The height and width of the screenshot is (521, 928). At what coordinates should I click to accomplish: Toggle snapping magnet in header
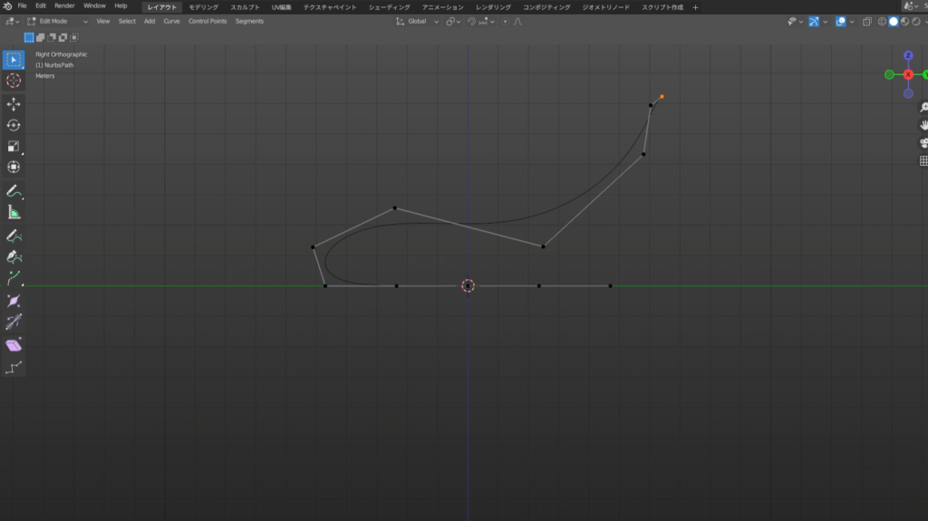pos(472,21)
